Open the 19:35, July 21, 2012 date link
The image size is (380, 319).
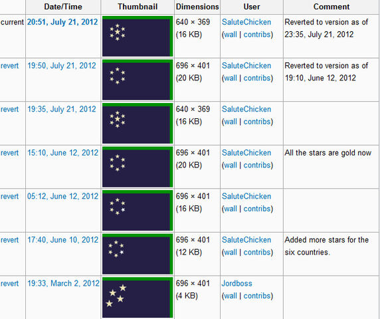pyautogui.click(x=62, y=109)
